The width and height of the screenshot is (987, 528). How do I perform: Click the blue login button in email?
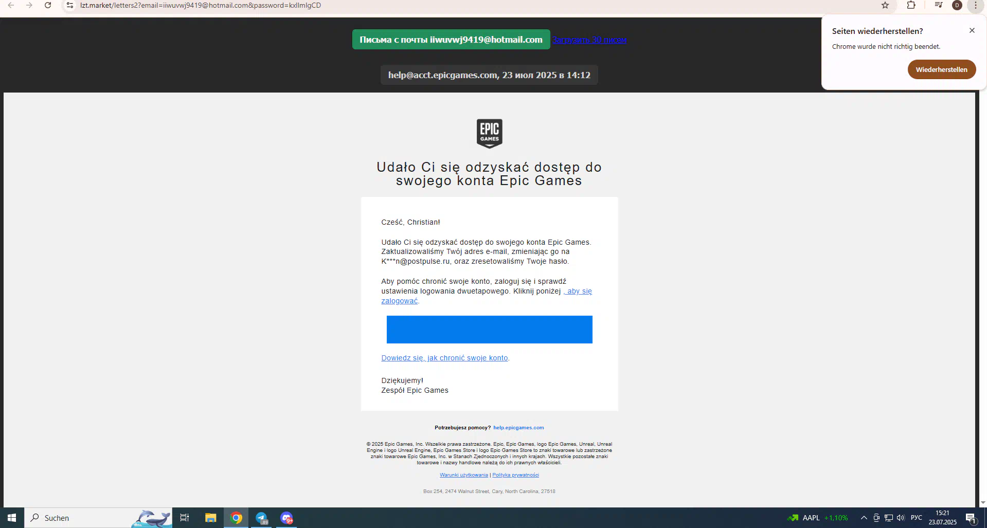489,330
